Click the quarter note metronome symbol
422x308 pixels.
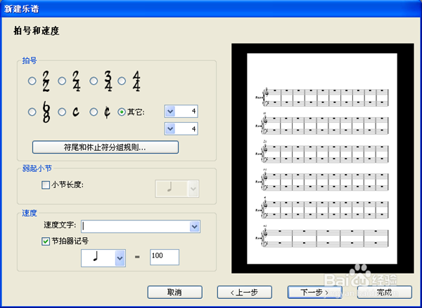(x=95, y=257)
